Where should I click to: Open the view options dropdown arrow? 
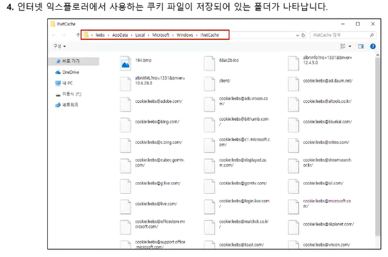pos(350,46)
